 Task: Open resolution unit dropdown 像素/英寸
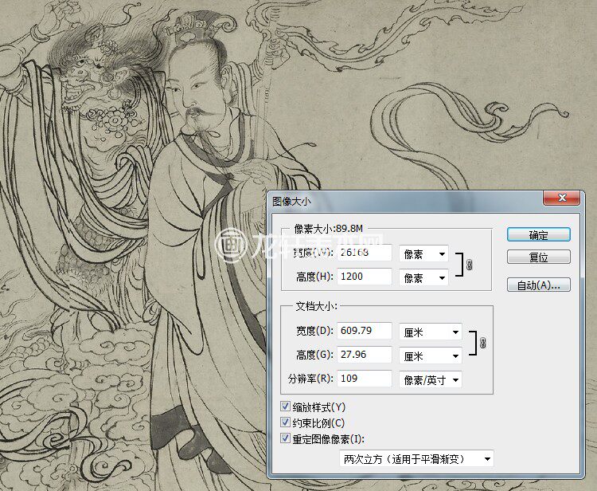point(431,379)
